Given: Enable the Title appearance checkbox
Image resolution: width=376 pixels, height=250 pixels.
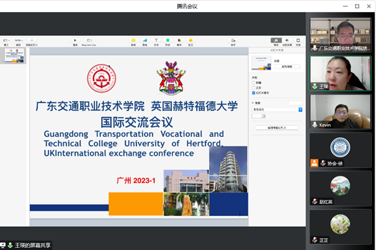Looking at the screenshot, I should coord(253,83).
